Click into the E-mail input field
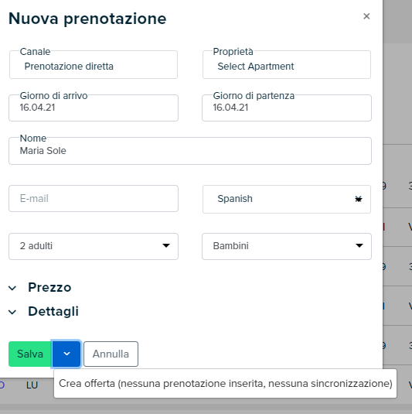Screen dimensions: 412x414 [94, 199]
